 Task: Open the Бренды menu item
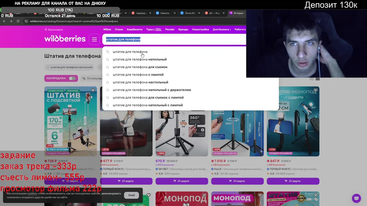coord(183,29)
